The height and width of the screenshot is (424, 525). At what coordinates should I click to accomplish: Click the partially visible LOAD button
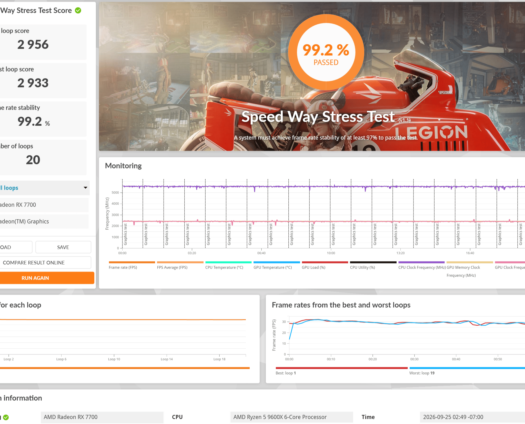16,247
